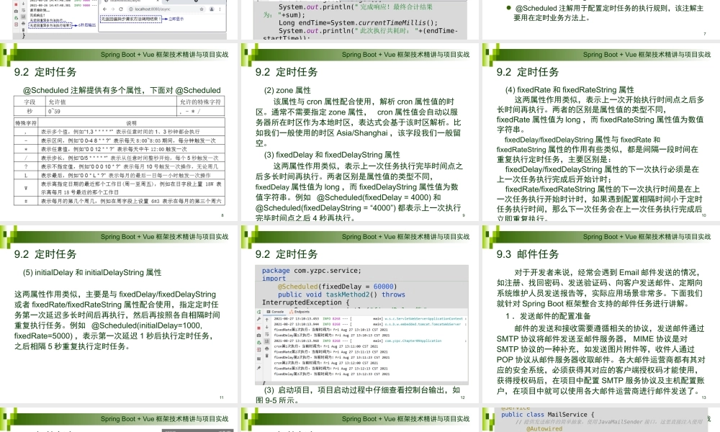Click the screenshot camera icon in the console toolbar
Image resolution: width=720 pixels, height=432 pixels.
[258, 335]
